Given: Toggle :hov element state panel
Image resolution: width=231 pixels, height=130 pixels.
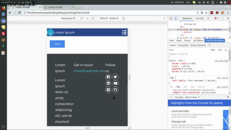Looking at the screenshot, I should [213, 50].
